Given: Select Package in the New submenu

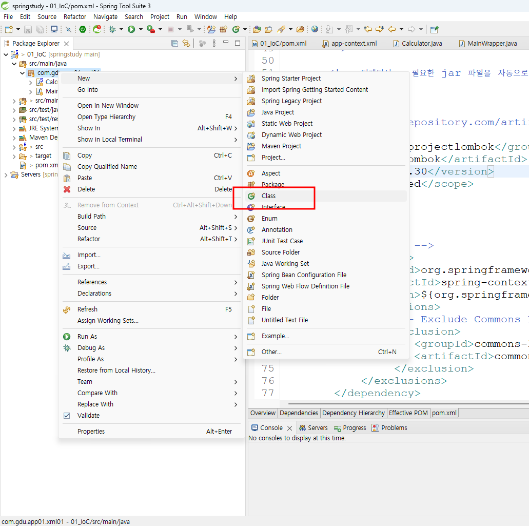Looking at the screenshot, I should click(x=326, y=185).
